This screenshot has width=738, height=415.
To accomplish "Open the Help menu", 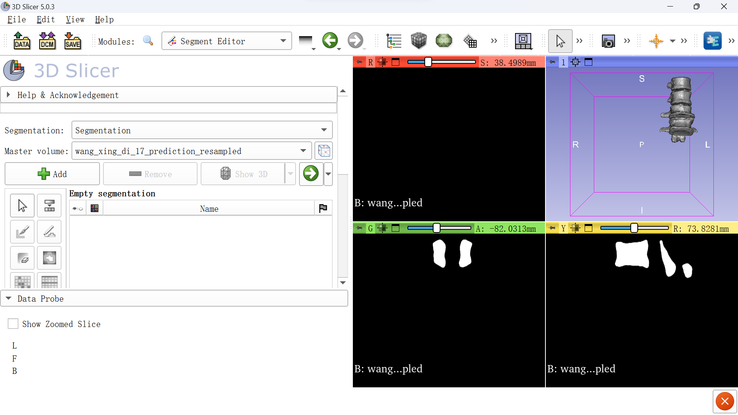I will point(104,20).
